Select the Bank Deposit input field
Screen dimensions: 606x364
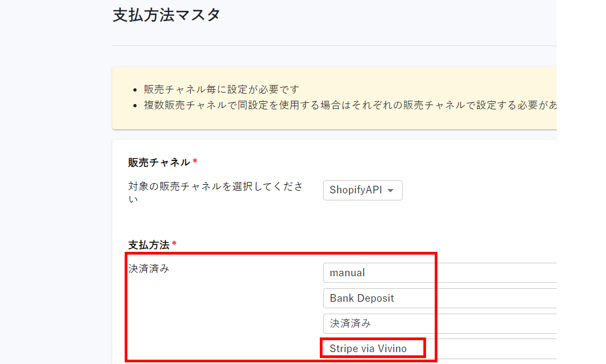click(379, 298)
